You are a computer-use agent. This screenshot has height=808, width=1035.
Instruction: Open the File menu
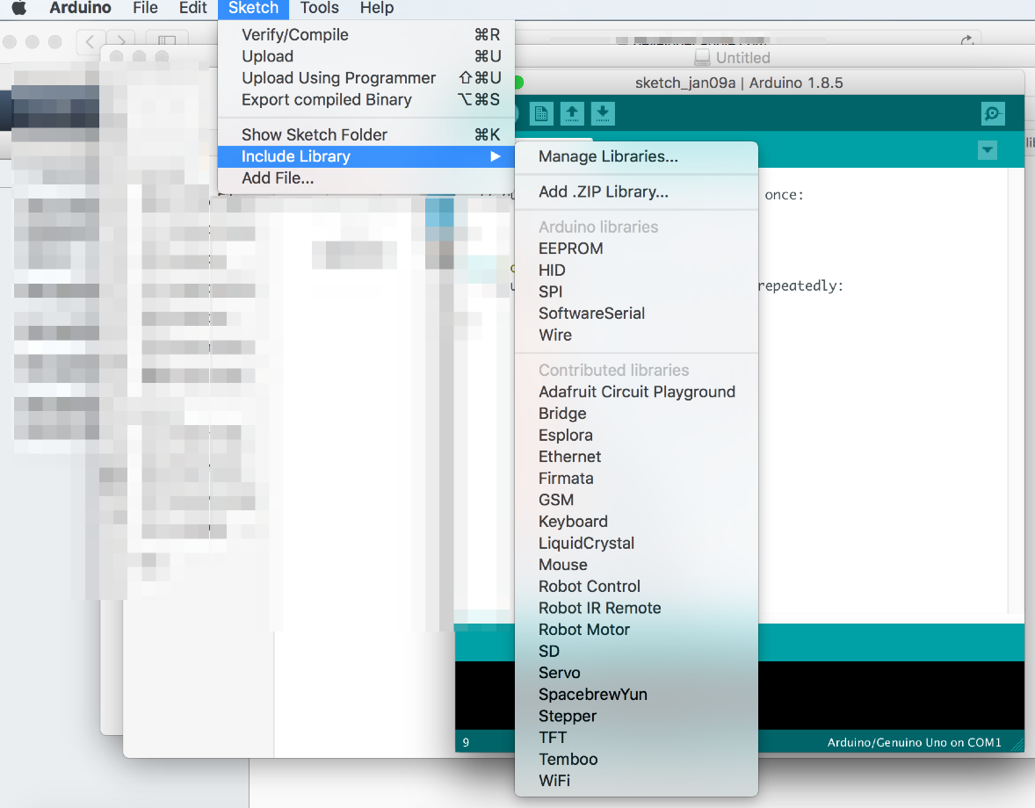[x=145, y=8]
